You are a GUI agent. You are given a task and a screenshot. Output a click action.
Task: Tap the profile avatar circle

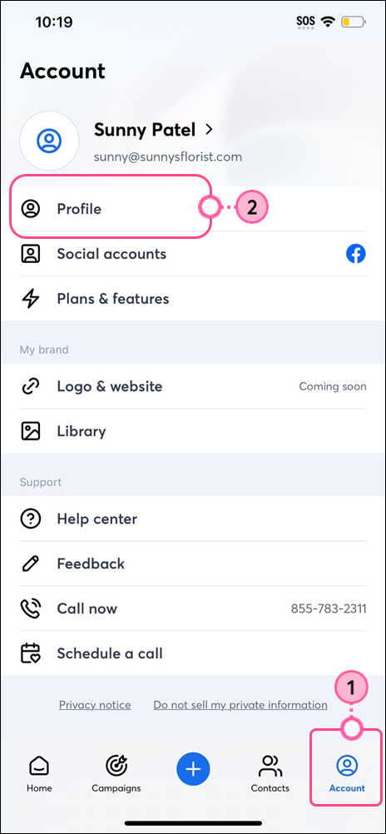49,141
